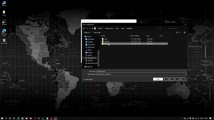Click the Cancel button
The width and height of the screenshot is (214, 120).
pyautogui.click(x=180, y=79)
